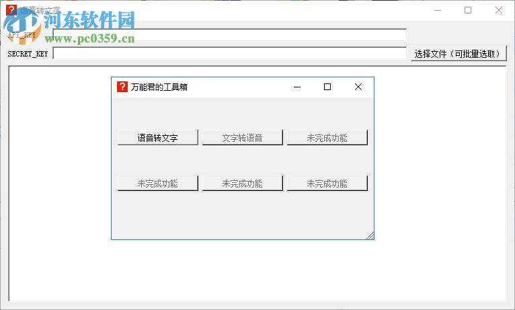Click the SECRET_KEY label
Screen dimensions: 515x310
[x=28, y=54]
